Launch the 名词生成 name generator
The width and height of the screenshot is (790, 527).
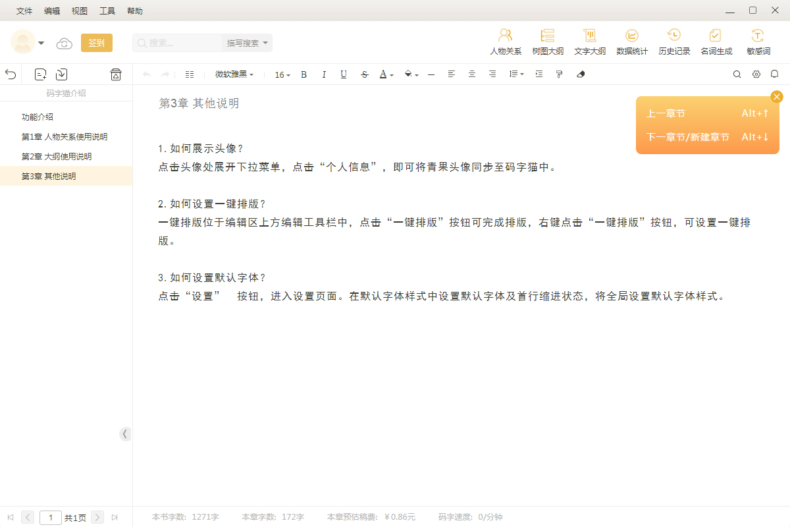point(716,42)
